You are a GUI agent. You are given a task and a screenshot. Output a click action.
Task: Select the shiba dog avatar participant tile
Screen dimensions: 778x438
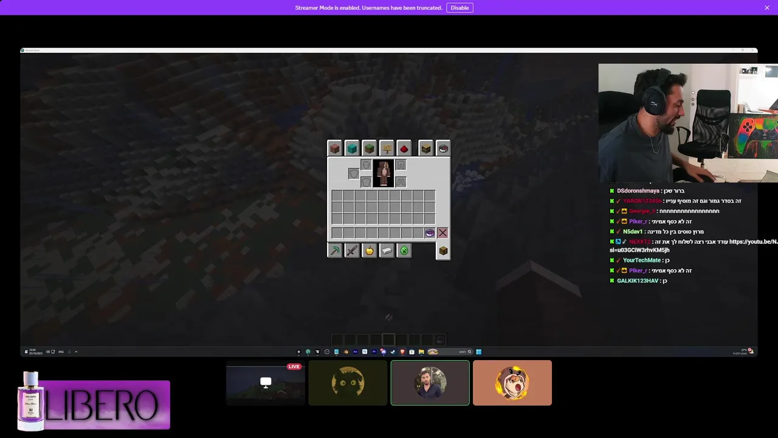(x=512, y=383)
